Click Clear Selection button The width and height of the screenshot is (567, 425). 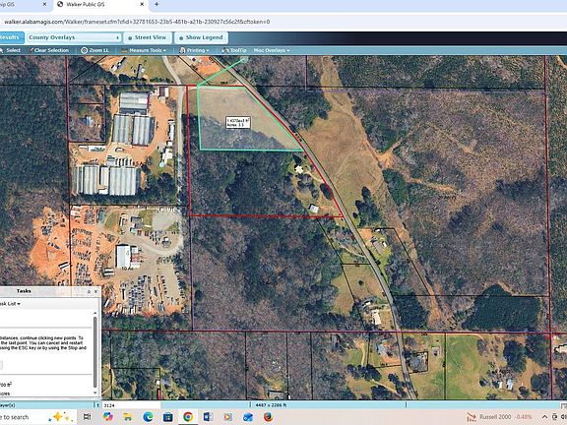pos(49,50)
